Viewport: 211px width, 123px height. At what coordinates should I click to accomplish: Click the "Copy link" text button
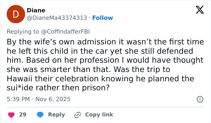click(99, 115)
